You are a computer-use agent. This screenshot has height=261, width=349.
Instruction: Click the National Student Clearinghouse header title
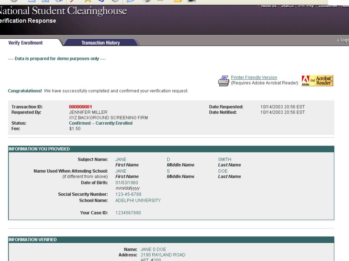pyautogui.click(x=63, y=11)
